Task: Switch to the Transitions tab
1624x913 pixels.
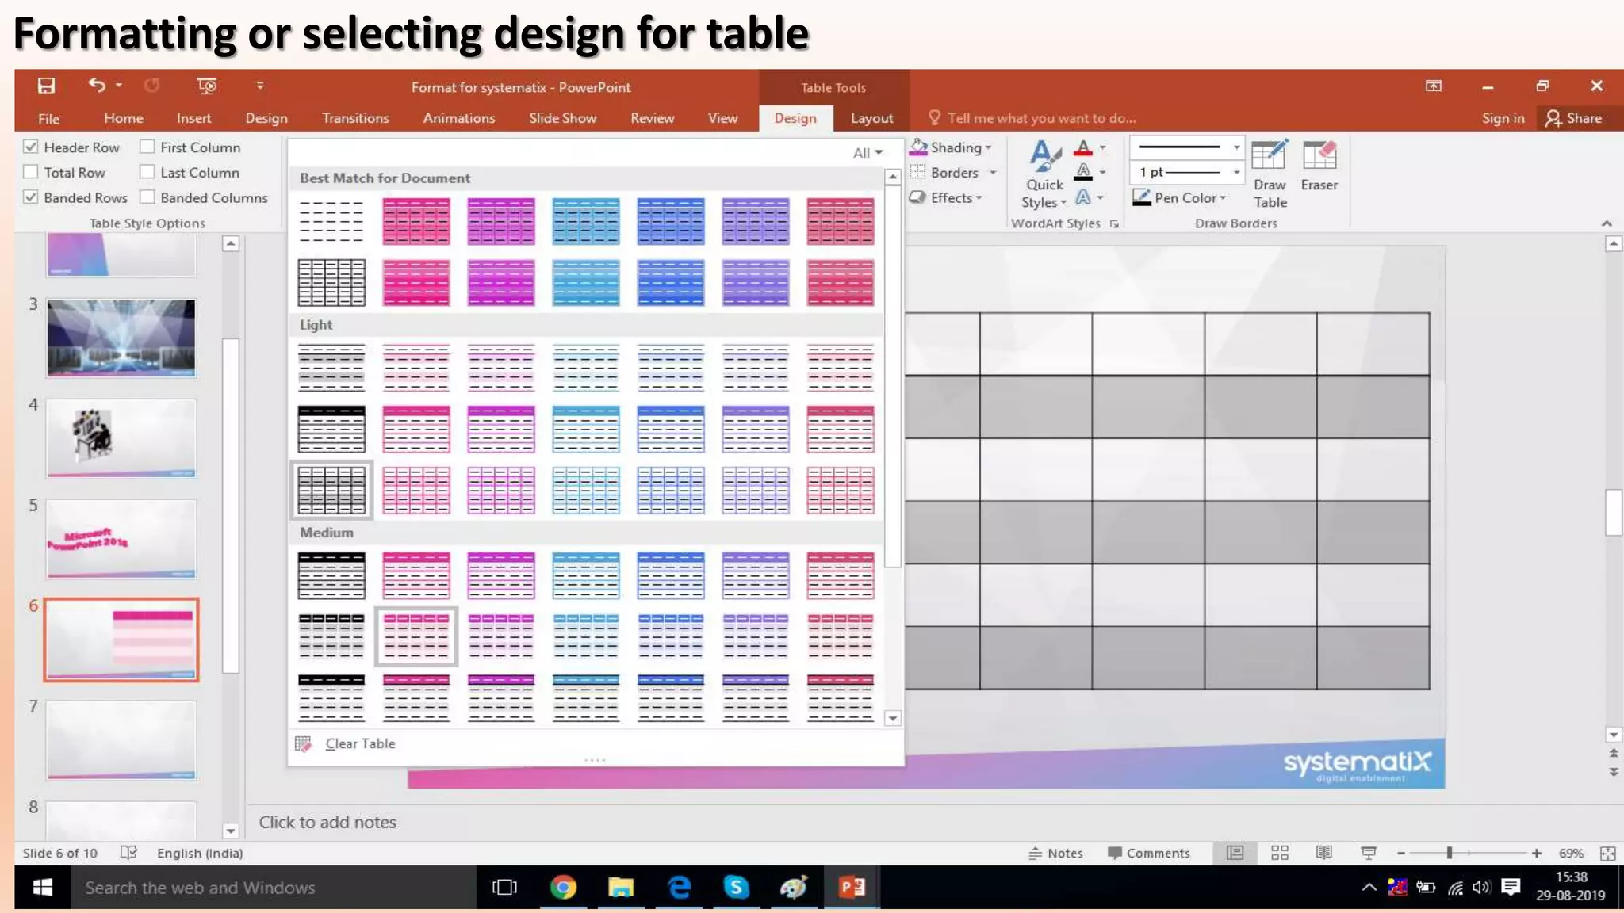Action: (355, 118)
